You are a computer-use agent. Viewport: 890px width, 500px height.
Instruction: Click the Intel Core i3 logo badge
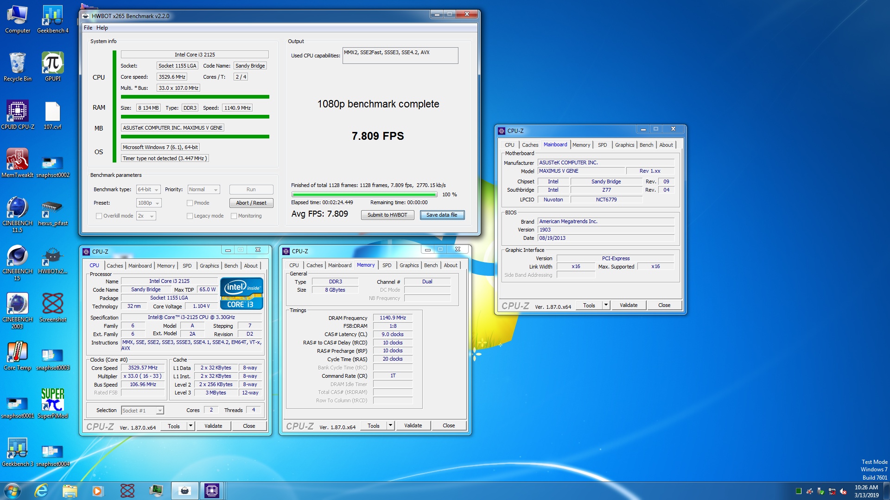click(x=242, y=293)
